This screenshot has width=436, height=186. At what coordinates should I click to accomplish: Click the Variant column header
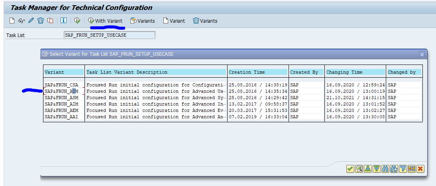pos(64,72)
